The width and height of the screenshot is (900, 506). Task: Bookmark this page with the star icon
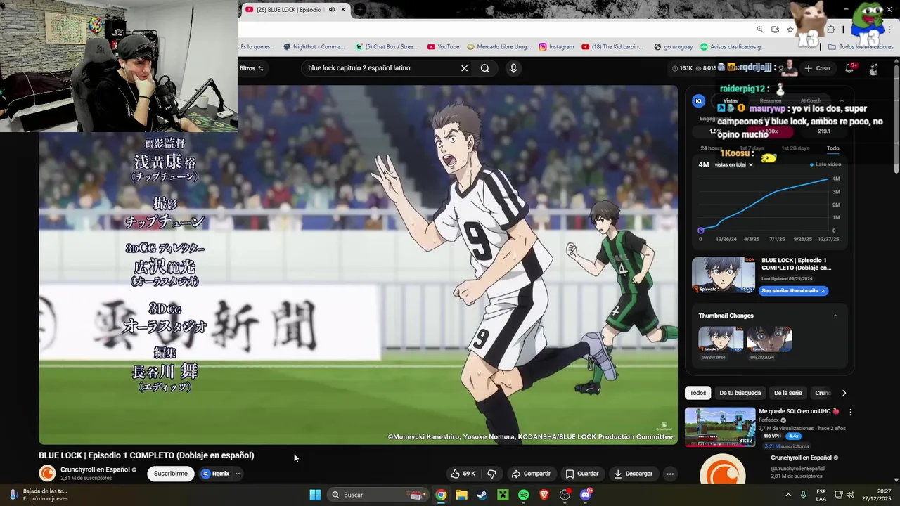pos(790,30)
